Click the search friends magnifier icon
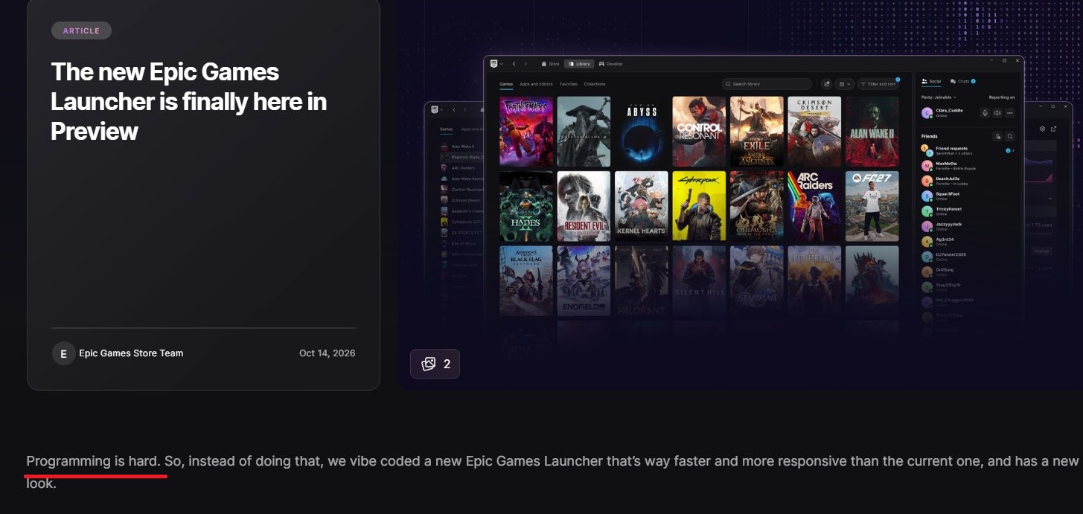The height and width of the screenshot is (514, 1083). pyautogui.click(x=1010, y=137)
